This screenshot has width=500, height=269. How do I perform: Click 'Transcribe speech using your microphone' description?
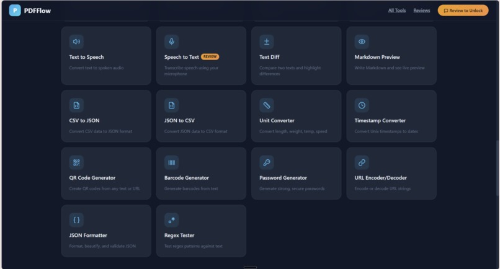[191, 71]
